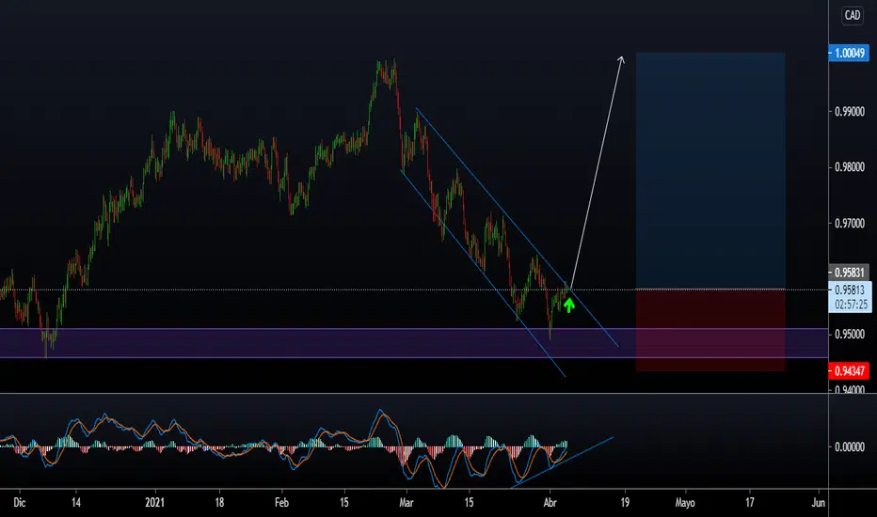Click the rising trendline on the oscillator
This screenshot has height=517, width=877.
pyautogui.click(x=565, y=462)
